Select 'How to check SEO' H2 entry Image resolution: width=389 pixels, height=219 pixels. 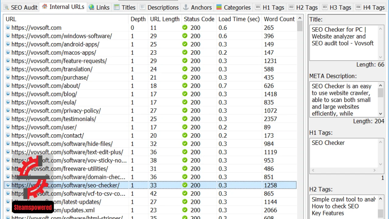coord(335,206)
